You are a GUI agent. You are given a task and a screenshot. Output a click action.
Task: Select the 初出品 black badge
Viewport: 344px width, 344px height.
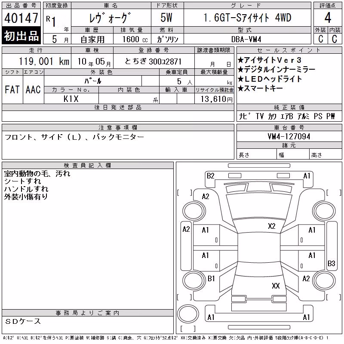[21, 36]
